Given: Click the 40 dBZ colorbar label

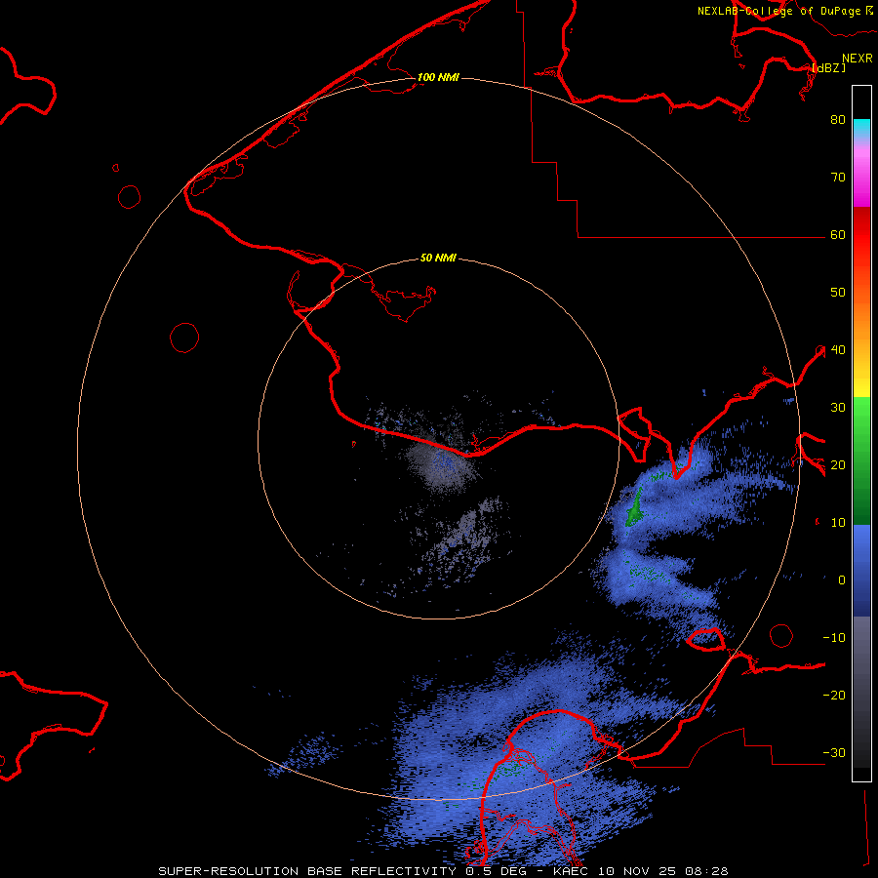Looking at the screenshot, I should pyautogui.click(x=838, y=350).
